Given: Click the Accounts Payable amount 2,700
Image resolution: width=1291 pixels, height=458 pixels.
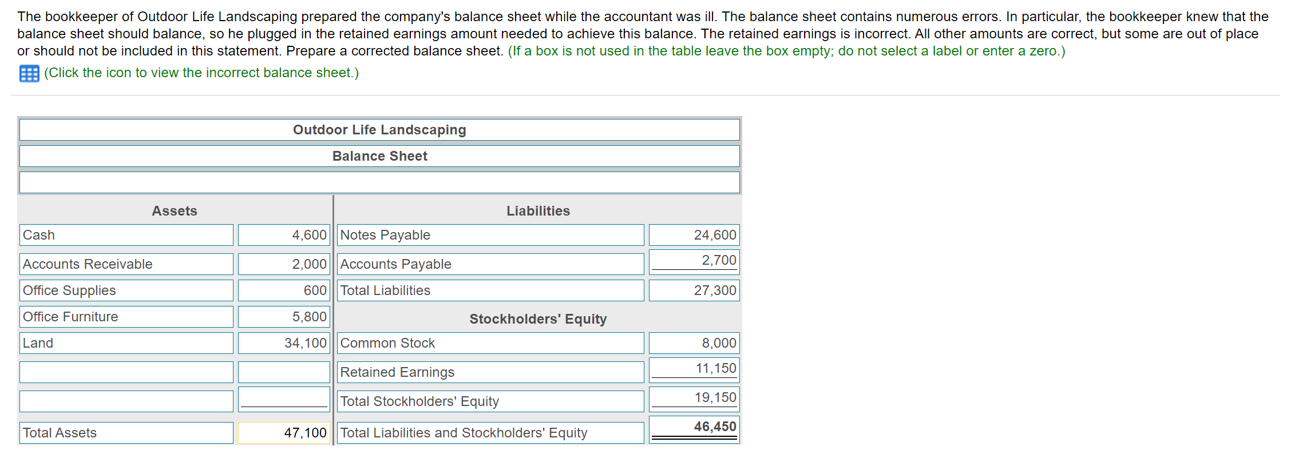Looking at the screenshot, I should coord(694,261).
